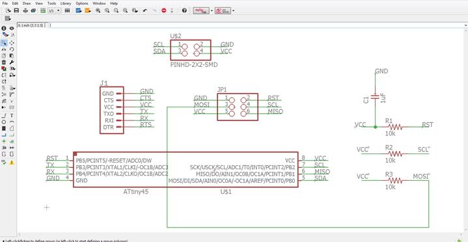Select the Move tool

click(12, 43)
